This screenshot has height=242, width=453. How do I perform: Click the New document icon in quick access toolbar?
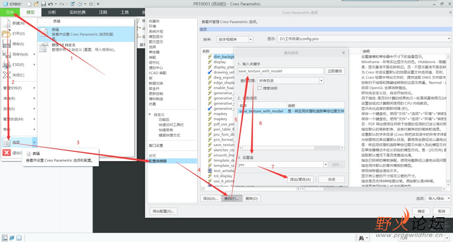pyautogui.click(x=29, y=4)
